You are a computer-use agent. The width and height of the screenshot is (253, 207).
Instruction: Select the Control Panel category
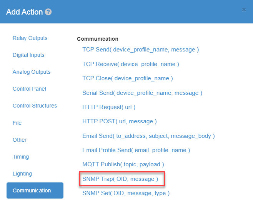tap(29, 89)
